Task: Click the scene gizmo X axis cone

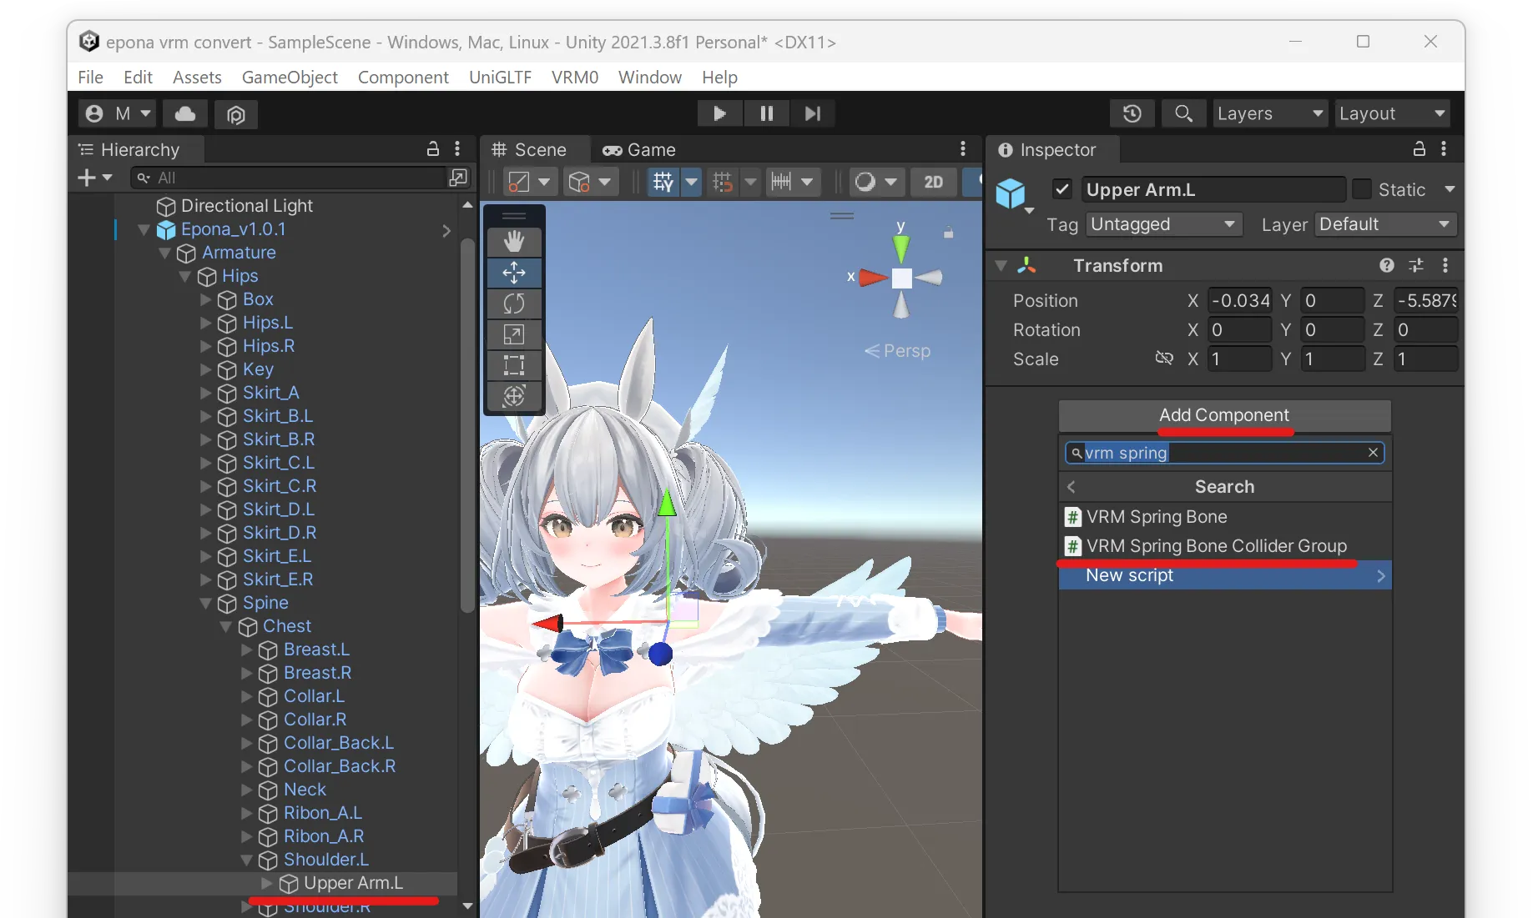Action: tap(873, 278)
